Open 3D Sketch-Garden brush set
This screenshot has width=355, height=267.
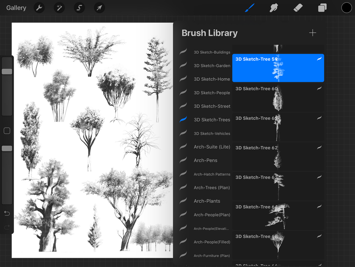pyautogui.click(x=212, y=66)
